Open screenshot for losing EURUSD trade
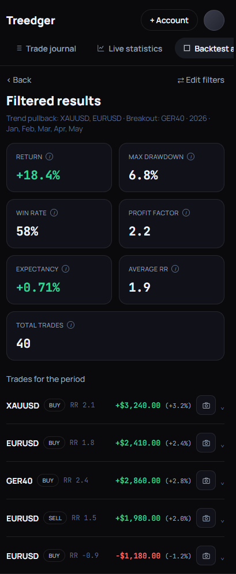The width and height of the screenshot is (236, 574). [x=206, y=555]
